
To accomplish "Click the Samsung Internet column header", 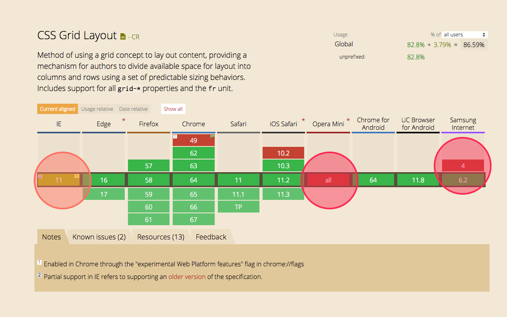I will click(463, 124).
